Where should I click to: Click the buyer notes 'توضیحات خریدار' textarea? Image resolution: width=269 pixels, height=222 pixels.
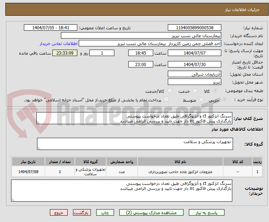pos(121,191)
